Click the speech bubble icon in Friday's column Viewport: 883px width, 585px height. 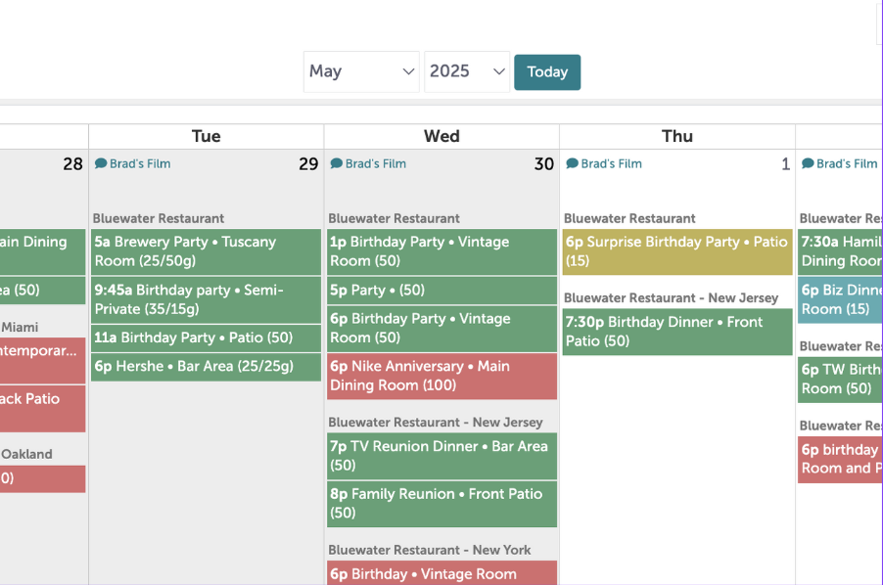(x=808, y=163)
